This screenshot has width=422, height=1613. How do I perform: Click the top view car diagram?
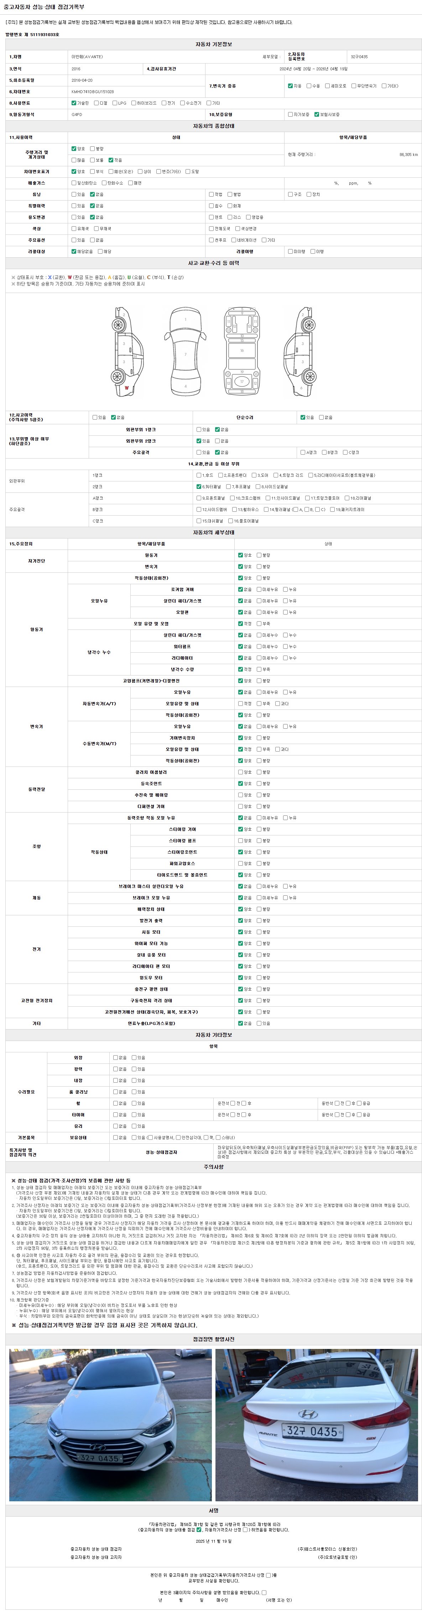[x=186, y=353]
